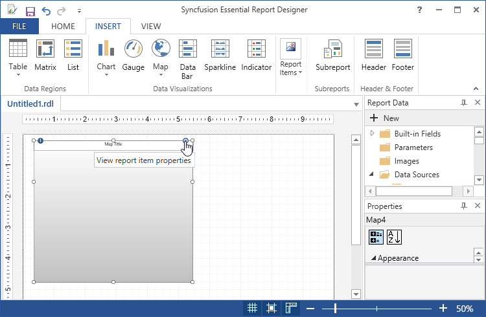This screenshot has width=486, height=317.
Task: Insert a Gauge visualization
Action: (133, 55)
